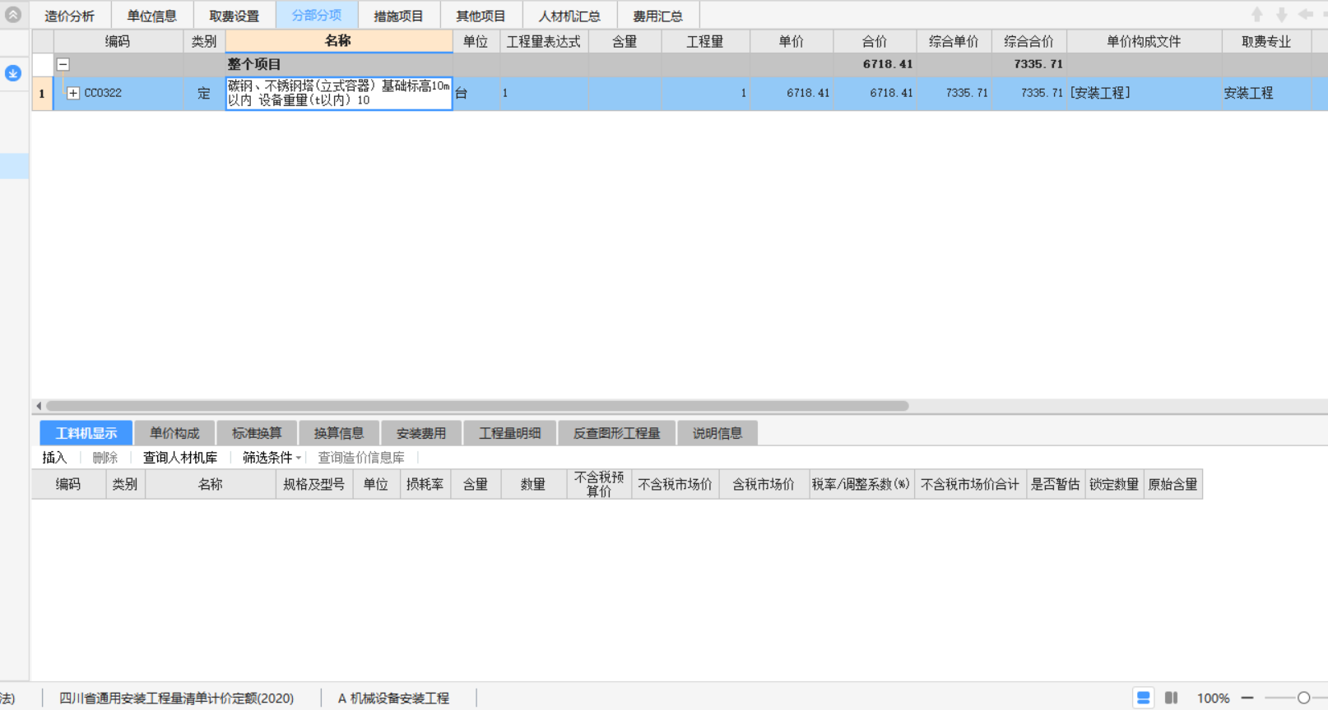Move the row down with the down arrow
Image resolution: width=1328 pixels, height=710 pixels.
pos(1282,15)
